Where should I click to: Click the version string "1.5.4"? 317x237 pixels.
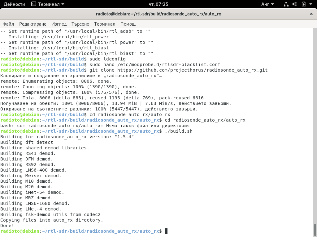[x=124, y=137]
